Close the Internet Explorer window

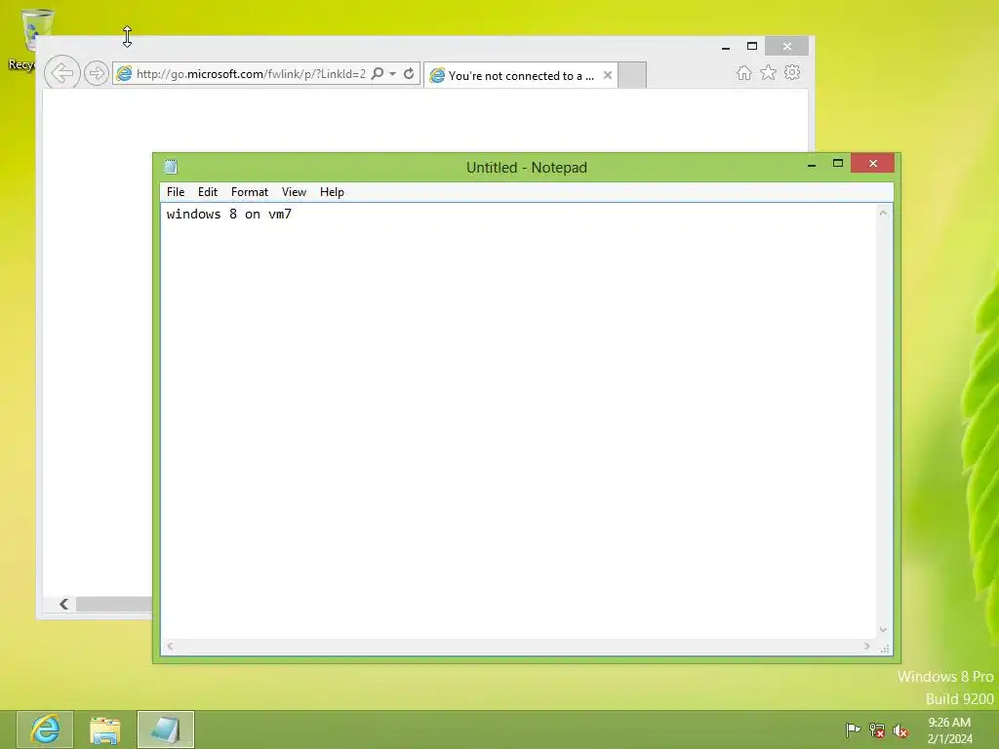click(x=787, y=47)
